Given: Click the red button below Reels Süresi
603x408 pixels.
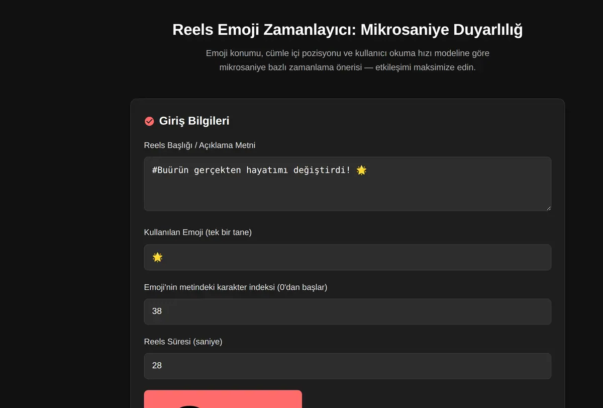Looking at the screenshot, I should pos(223,399).
